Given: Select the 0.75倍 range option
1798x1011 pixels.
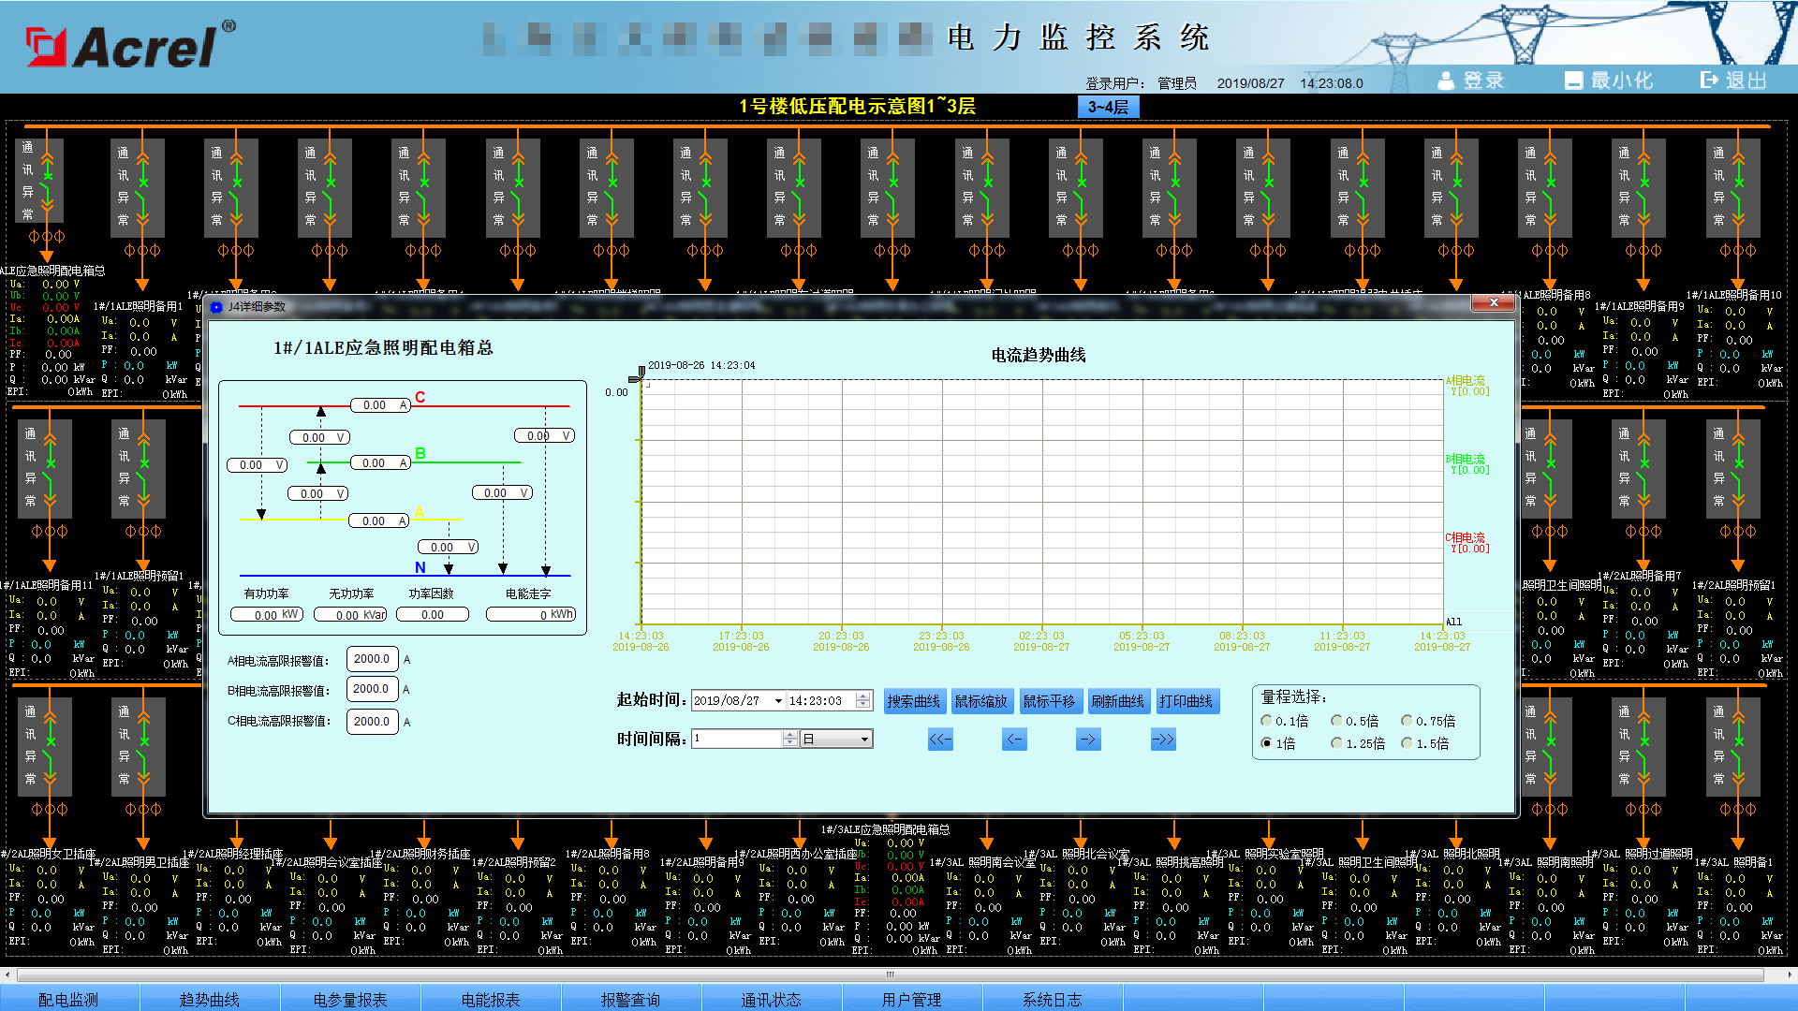Looking at the screenshot, I should [1407, 721].
